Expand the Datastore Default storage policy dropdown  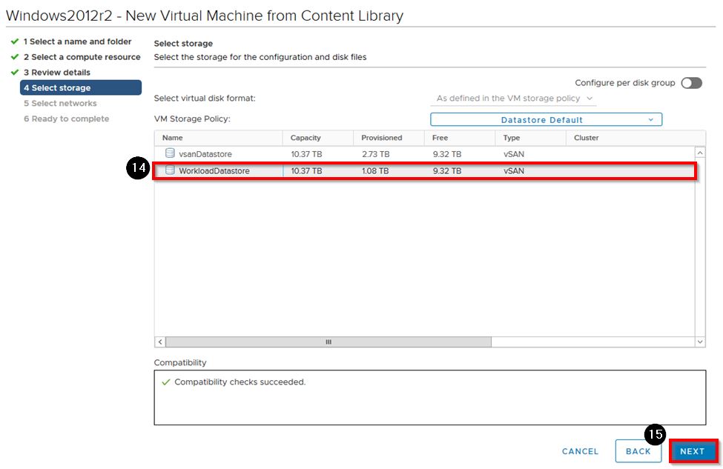click(x=546, y=119)
